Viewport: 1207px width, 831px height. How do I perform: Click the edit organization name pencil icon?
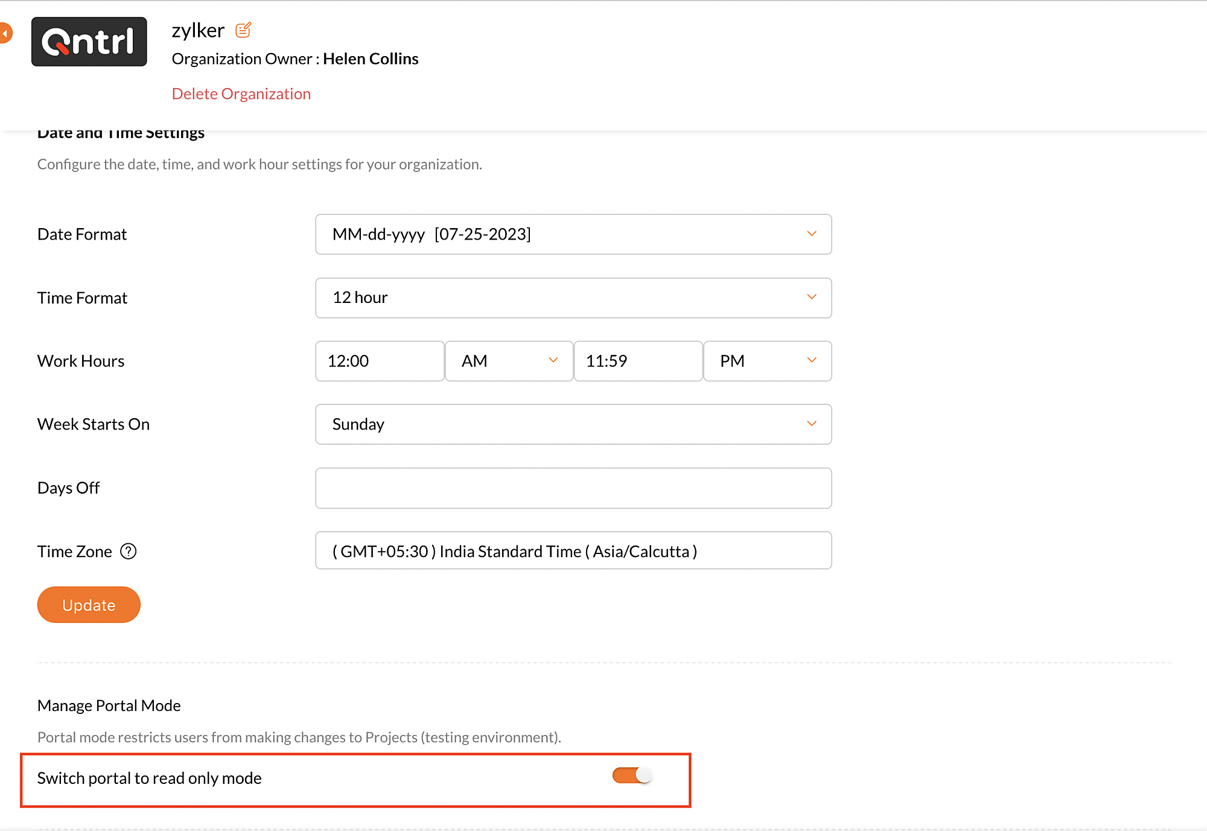click(x=243, y=30)
